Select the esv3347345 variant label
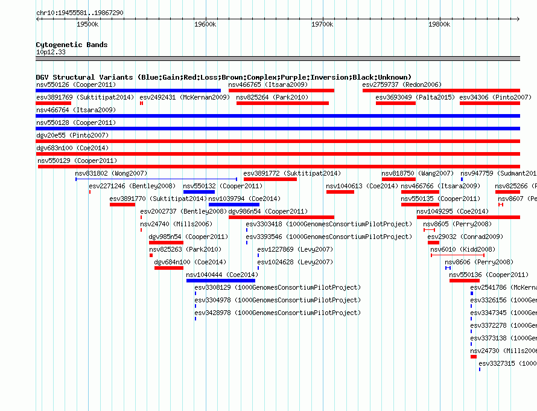 click(503, 313)
